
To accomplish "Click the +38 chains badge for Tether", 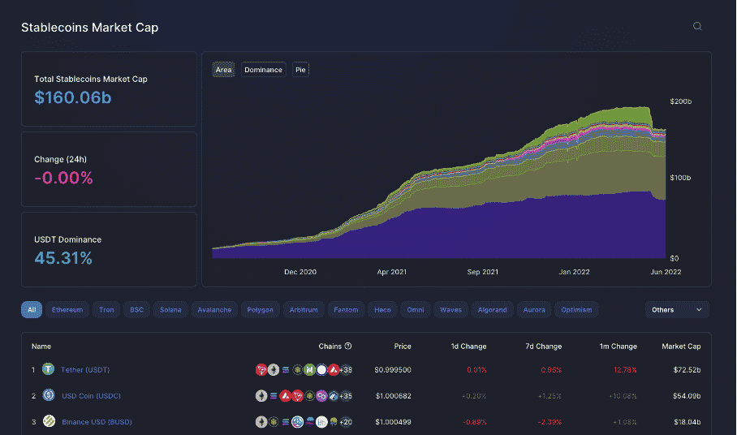I will [x=346, y=370].
